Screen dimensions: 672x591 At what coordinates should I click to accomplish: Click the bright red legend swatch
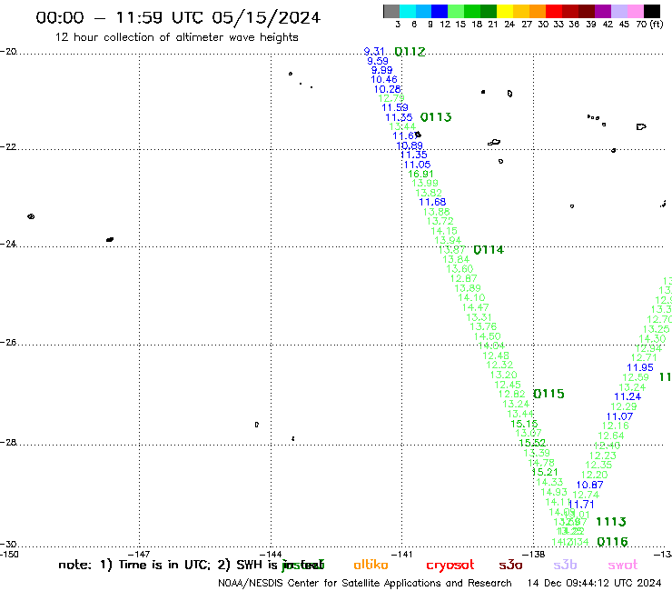554,11
